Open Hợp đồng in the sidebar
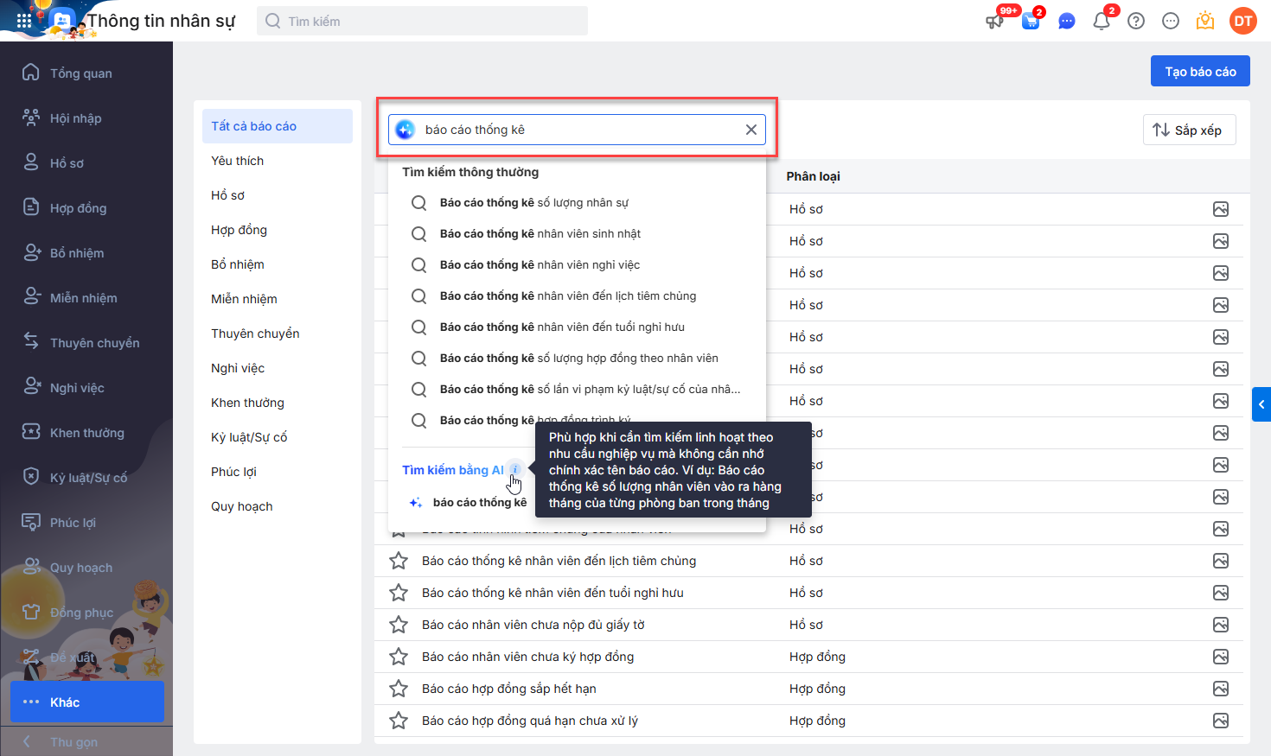The image size is (1271, 756). pos(86,208)
